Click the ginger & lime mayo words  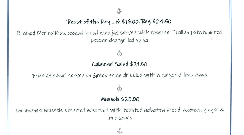coord(184,76)
